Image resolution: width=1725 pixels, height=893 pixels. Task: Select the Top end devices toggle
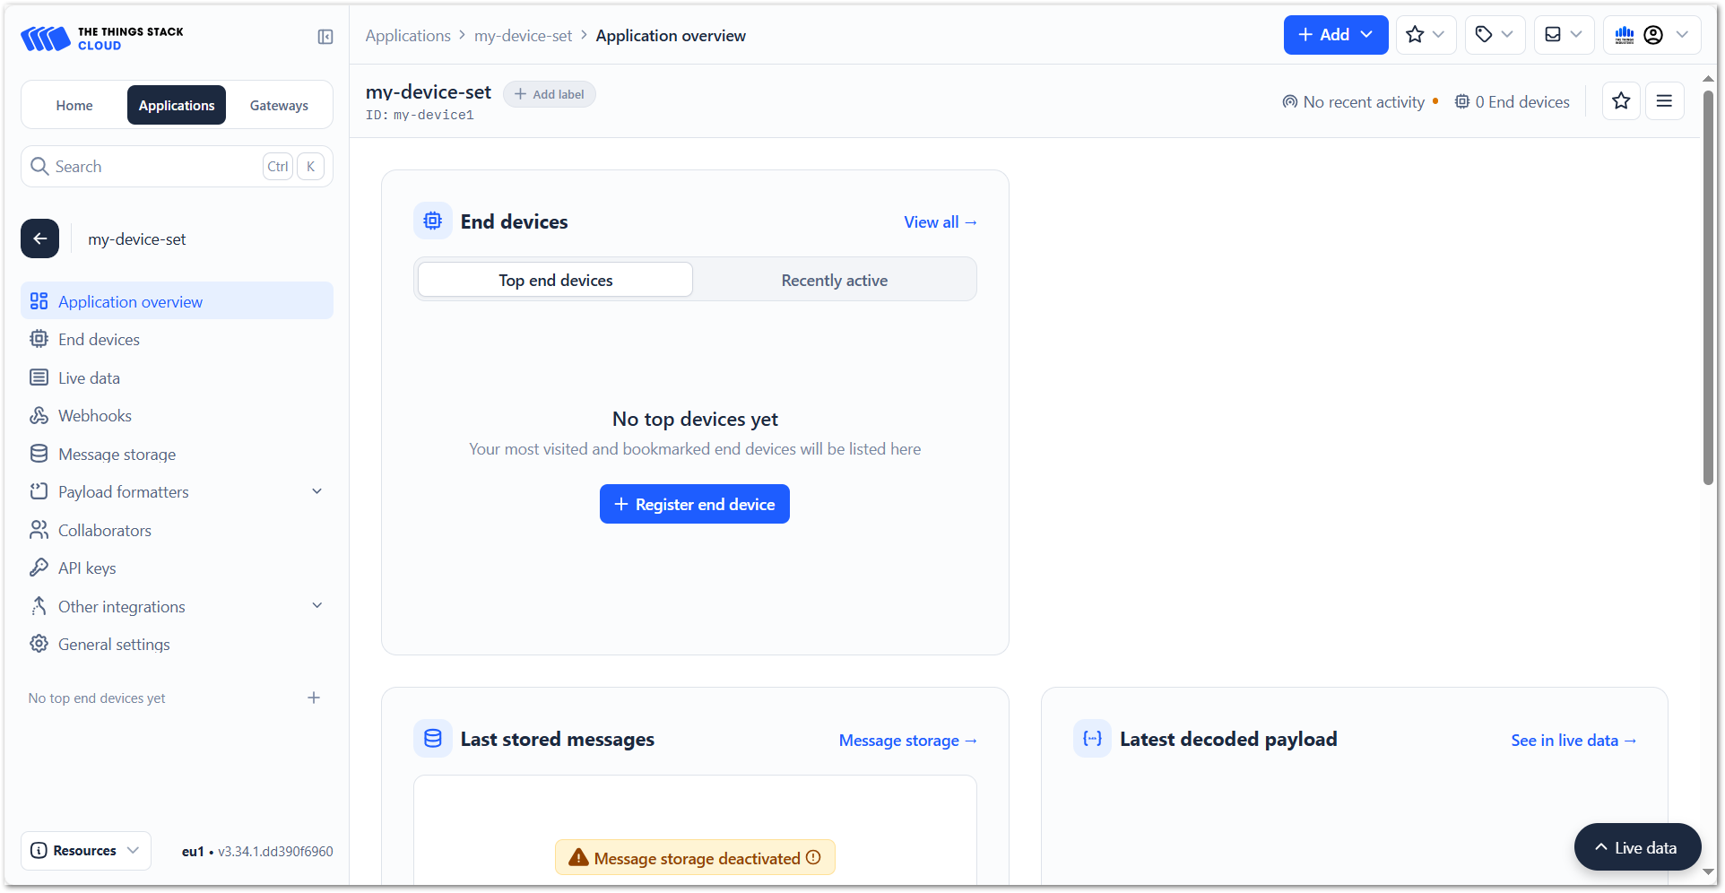(555, 281)
